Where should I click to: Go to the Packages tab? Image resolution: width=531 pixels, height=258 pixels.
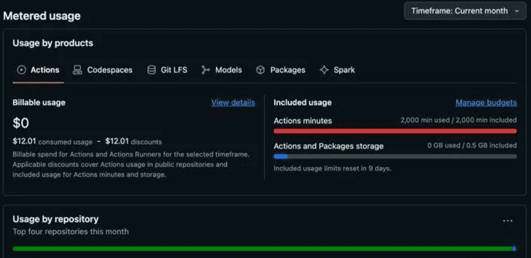[287, 70]
